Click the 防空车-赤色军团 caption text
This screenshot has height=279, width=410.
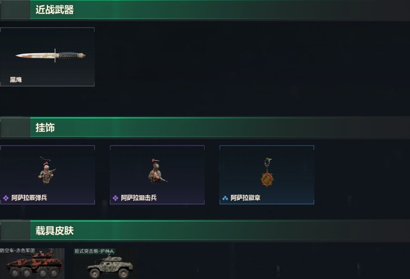(17, 251)
